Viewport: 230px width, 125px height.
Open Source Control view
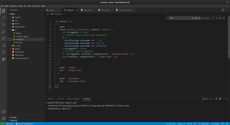point(4,25)
